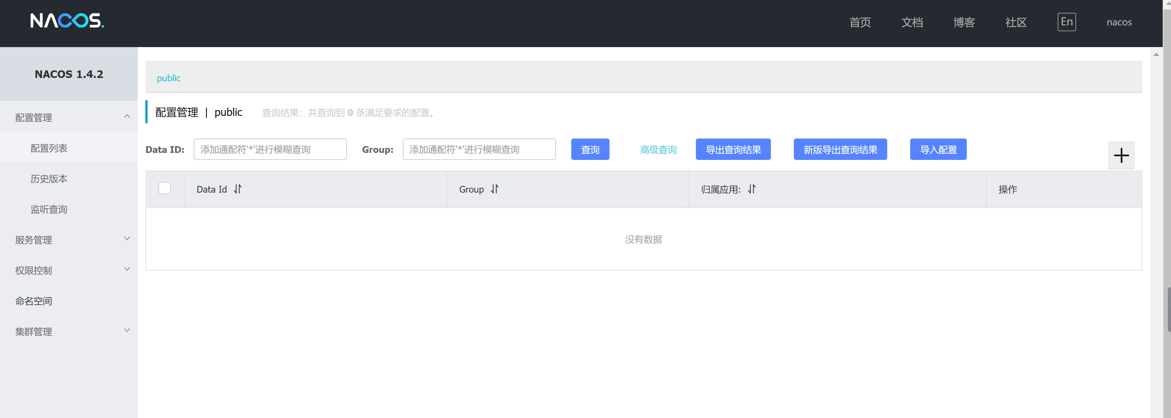The width and height of the screenshot is (1171, 418).
Task: Open the 历史版本 page
Action: pyautogui.click(x=48, y=178)
